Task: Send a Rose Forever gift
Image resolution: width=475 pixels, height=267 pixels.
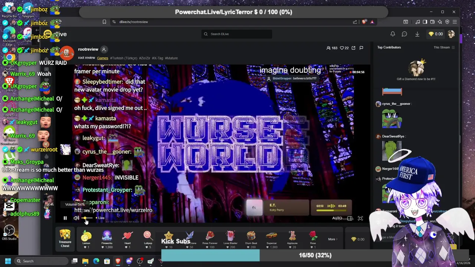Action: click(x=210, y=240)
